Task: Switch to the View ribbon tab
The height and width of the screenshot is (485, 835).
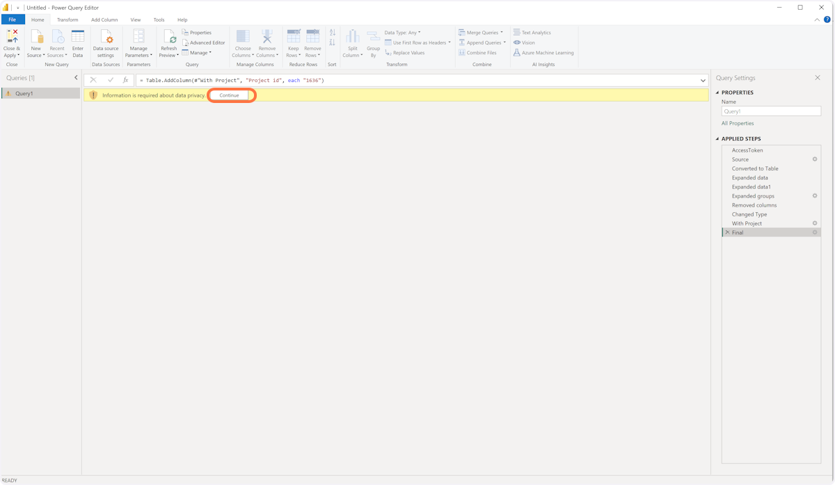Action: 136,19
